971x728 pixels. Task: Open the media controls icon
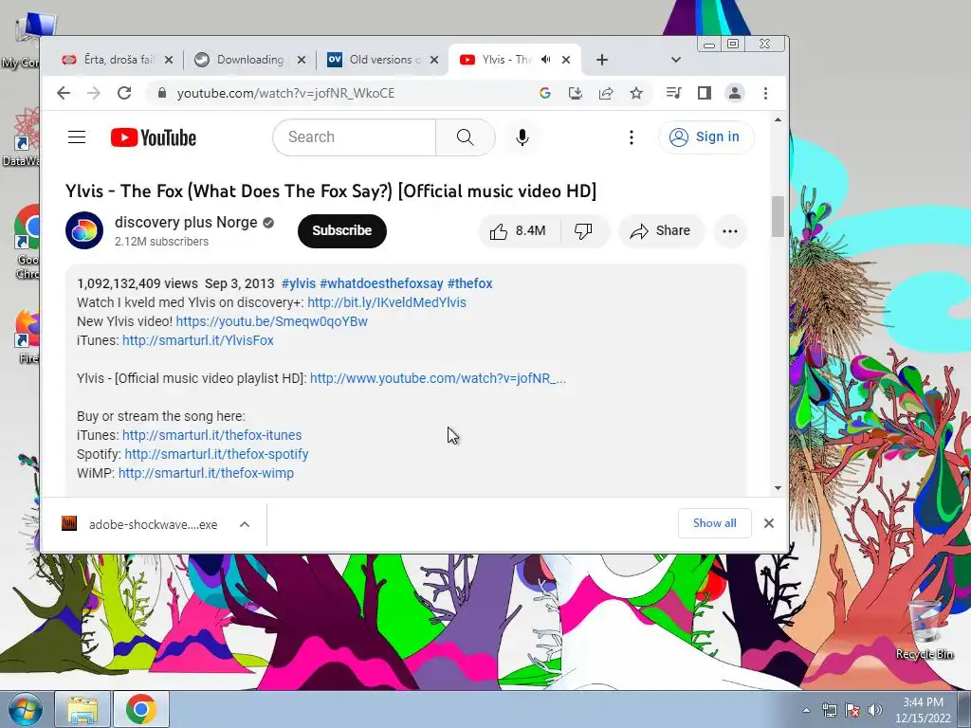point(674,93)
